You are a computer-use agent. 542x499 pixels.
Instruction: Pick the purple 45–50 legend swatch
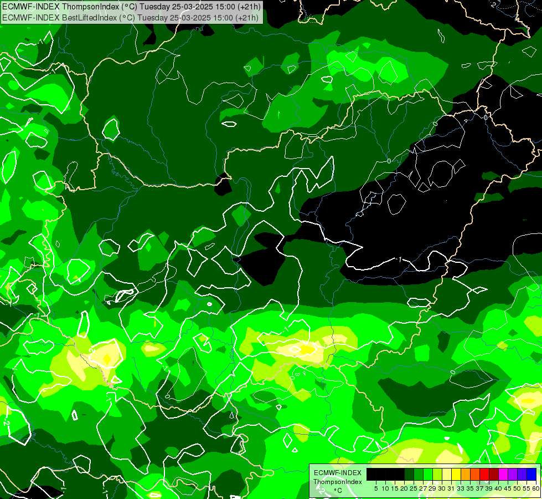513,475
